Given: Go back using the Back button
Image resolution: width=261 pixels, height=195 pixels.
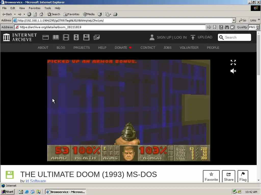Looking at the screenshot, I should click(x=7, y=14).
